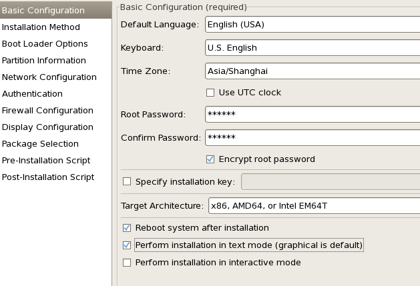
Task: Open the Package Selection section
Action: (55, 144)
